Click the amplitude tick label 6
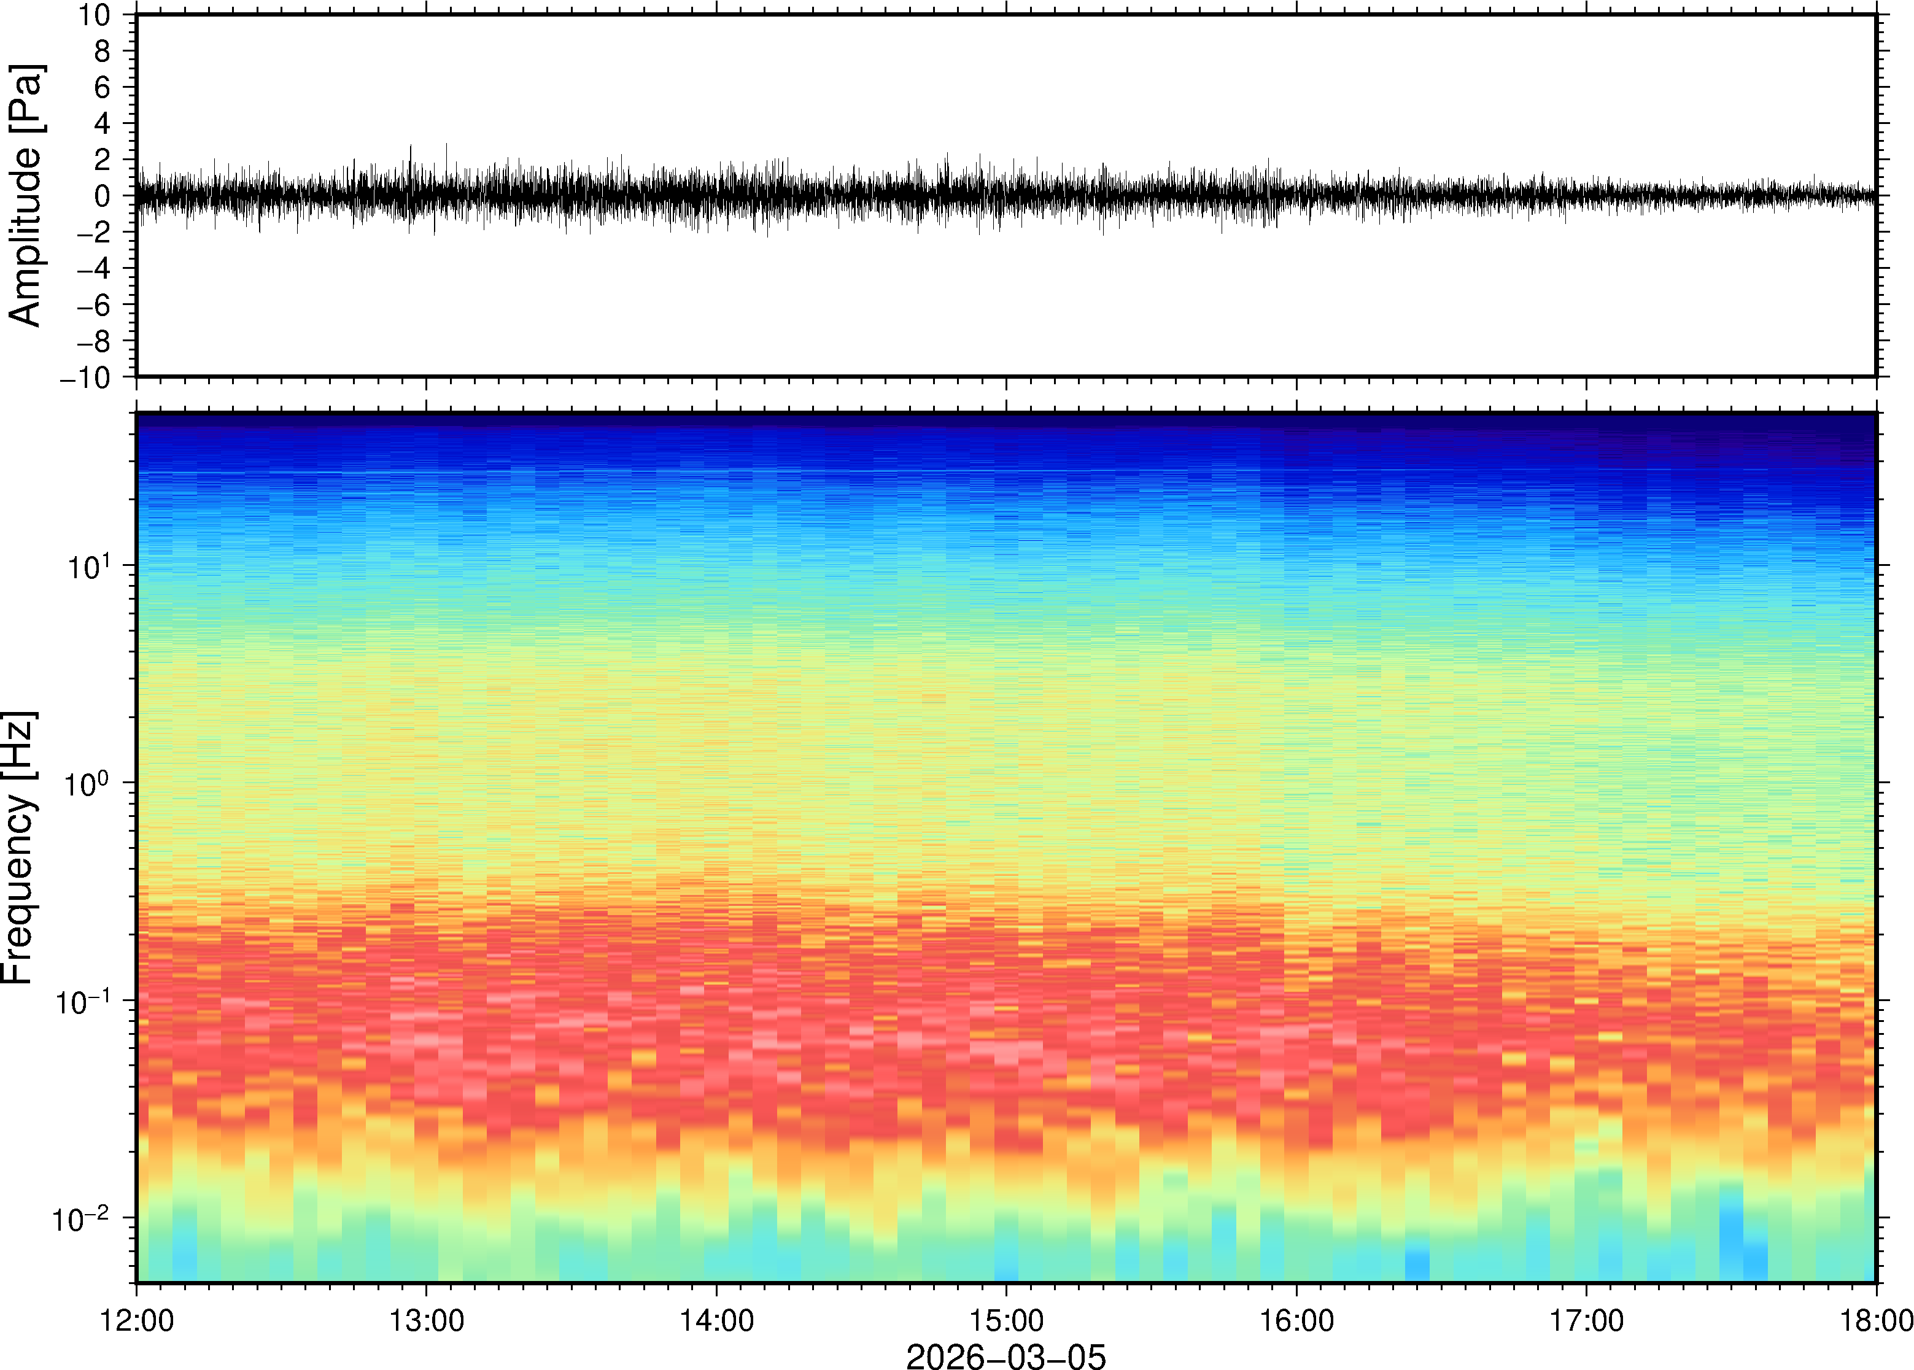Viewport: 1914px width, 1370px height. click(x=103, y=88)
